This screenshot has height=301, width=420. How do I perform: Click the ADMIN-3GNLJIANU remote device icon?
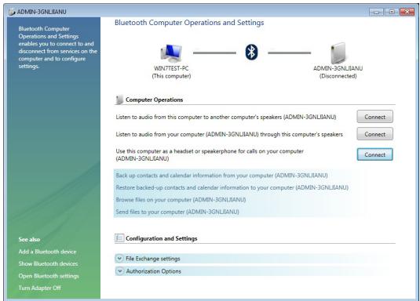pyautogui.click(x=338, y=53)
